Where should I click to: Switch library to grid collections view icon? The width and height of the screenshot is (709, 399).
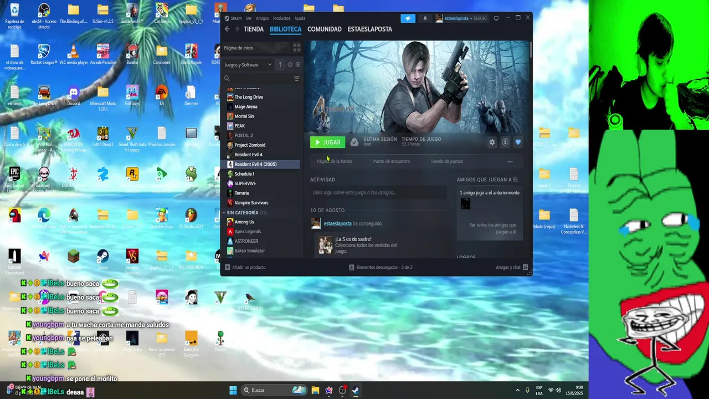coord(297,48)
